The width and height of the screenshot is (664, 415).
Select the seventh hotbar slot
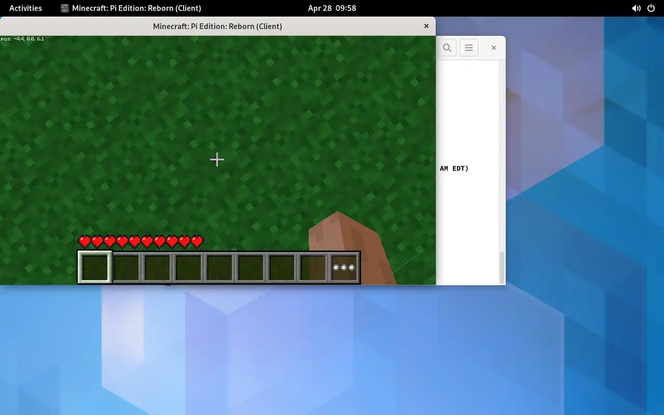pyautogui.click(x=282, y=267)
